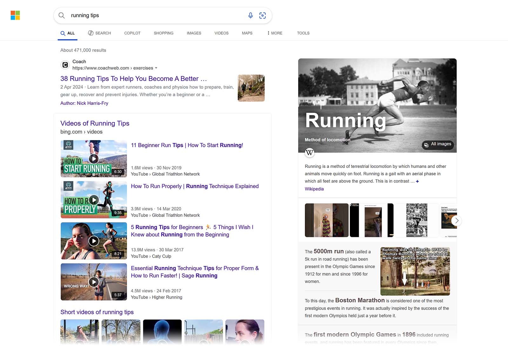Open the Wikipedia link in the knowledge panel
This screenshot has width=508, height=346.
coord(314,189)
